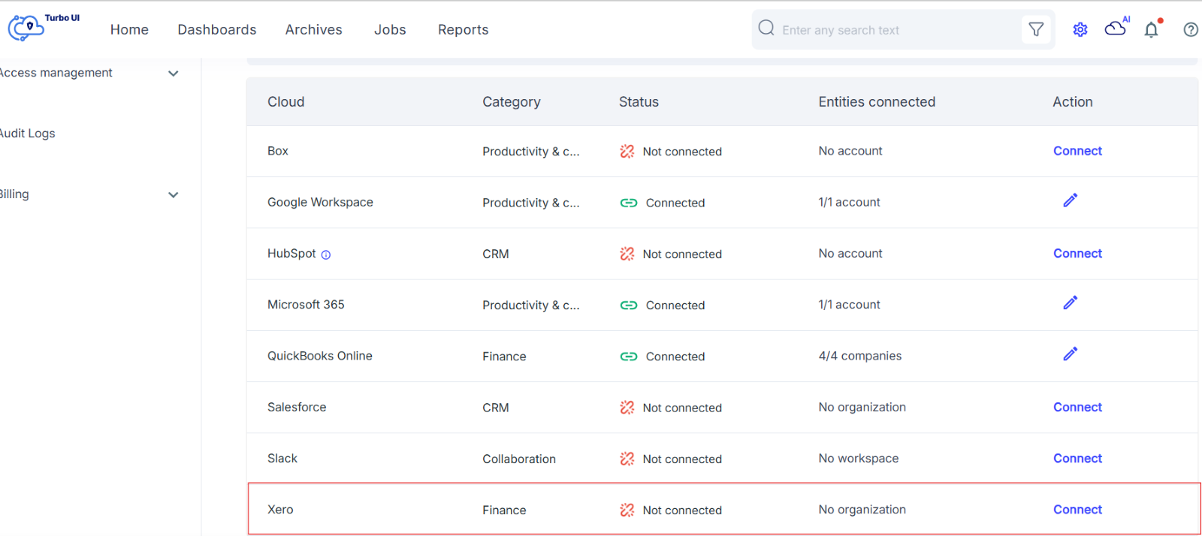Connect the Xero cloud
Viewport: 1202px width, 536px height.
click(x=1077, y=510)
